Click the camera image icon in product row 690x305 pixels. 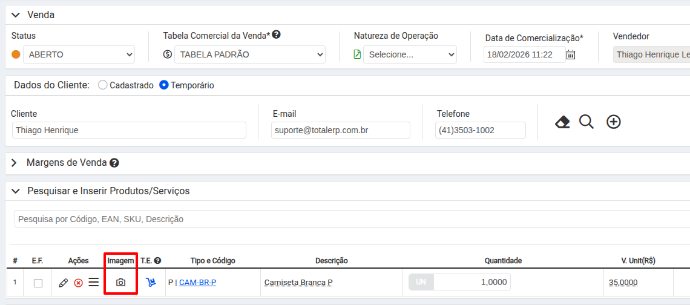(120, 283)
